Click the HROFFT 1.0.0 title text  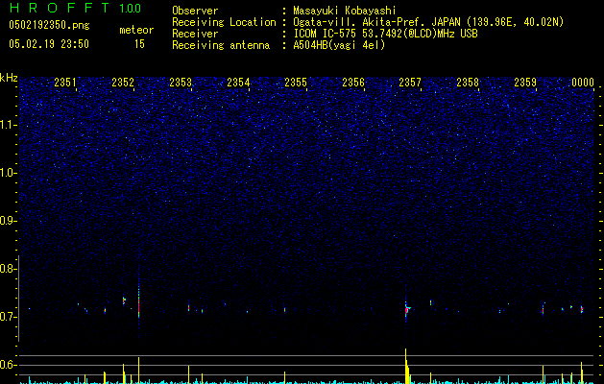75,8
